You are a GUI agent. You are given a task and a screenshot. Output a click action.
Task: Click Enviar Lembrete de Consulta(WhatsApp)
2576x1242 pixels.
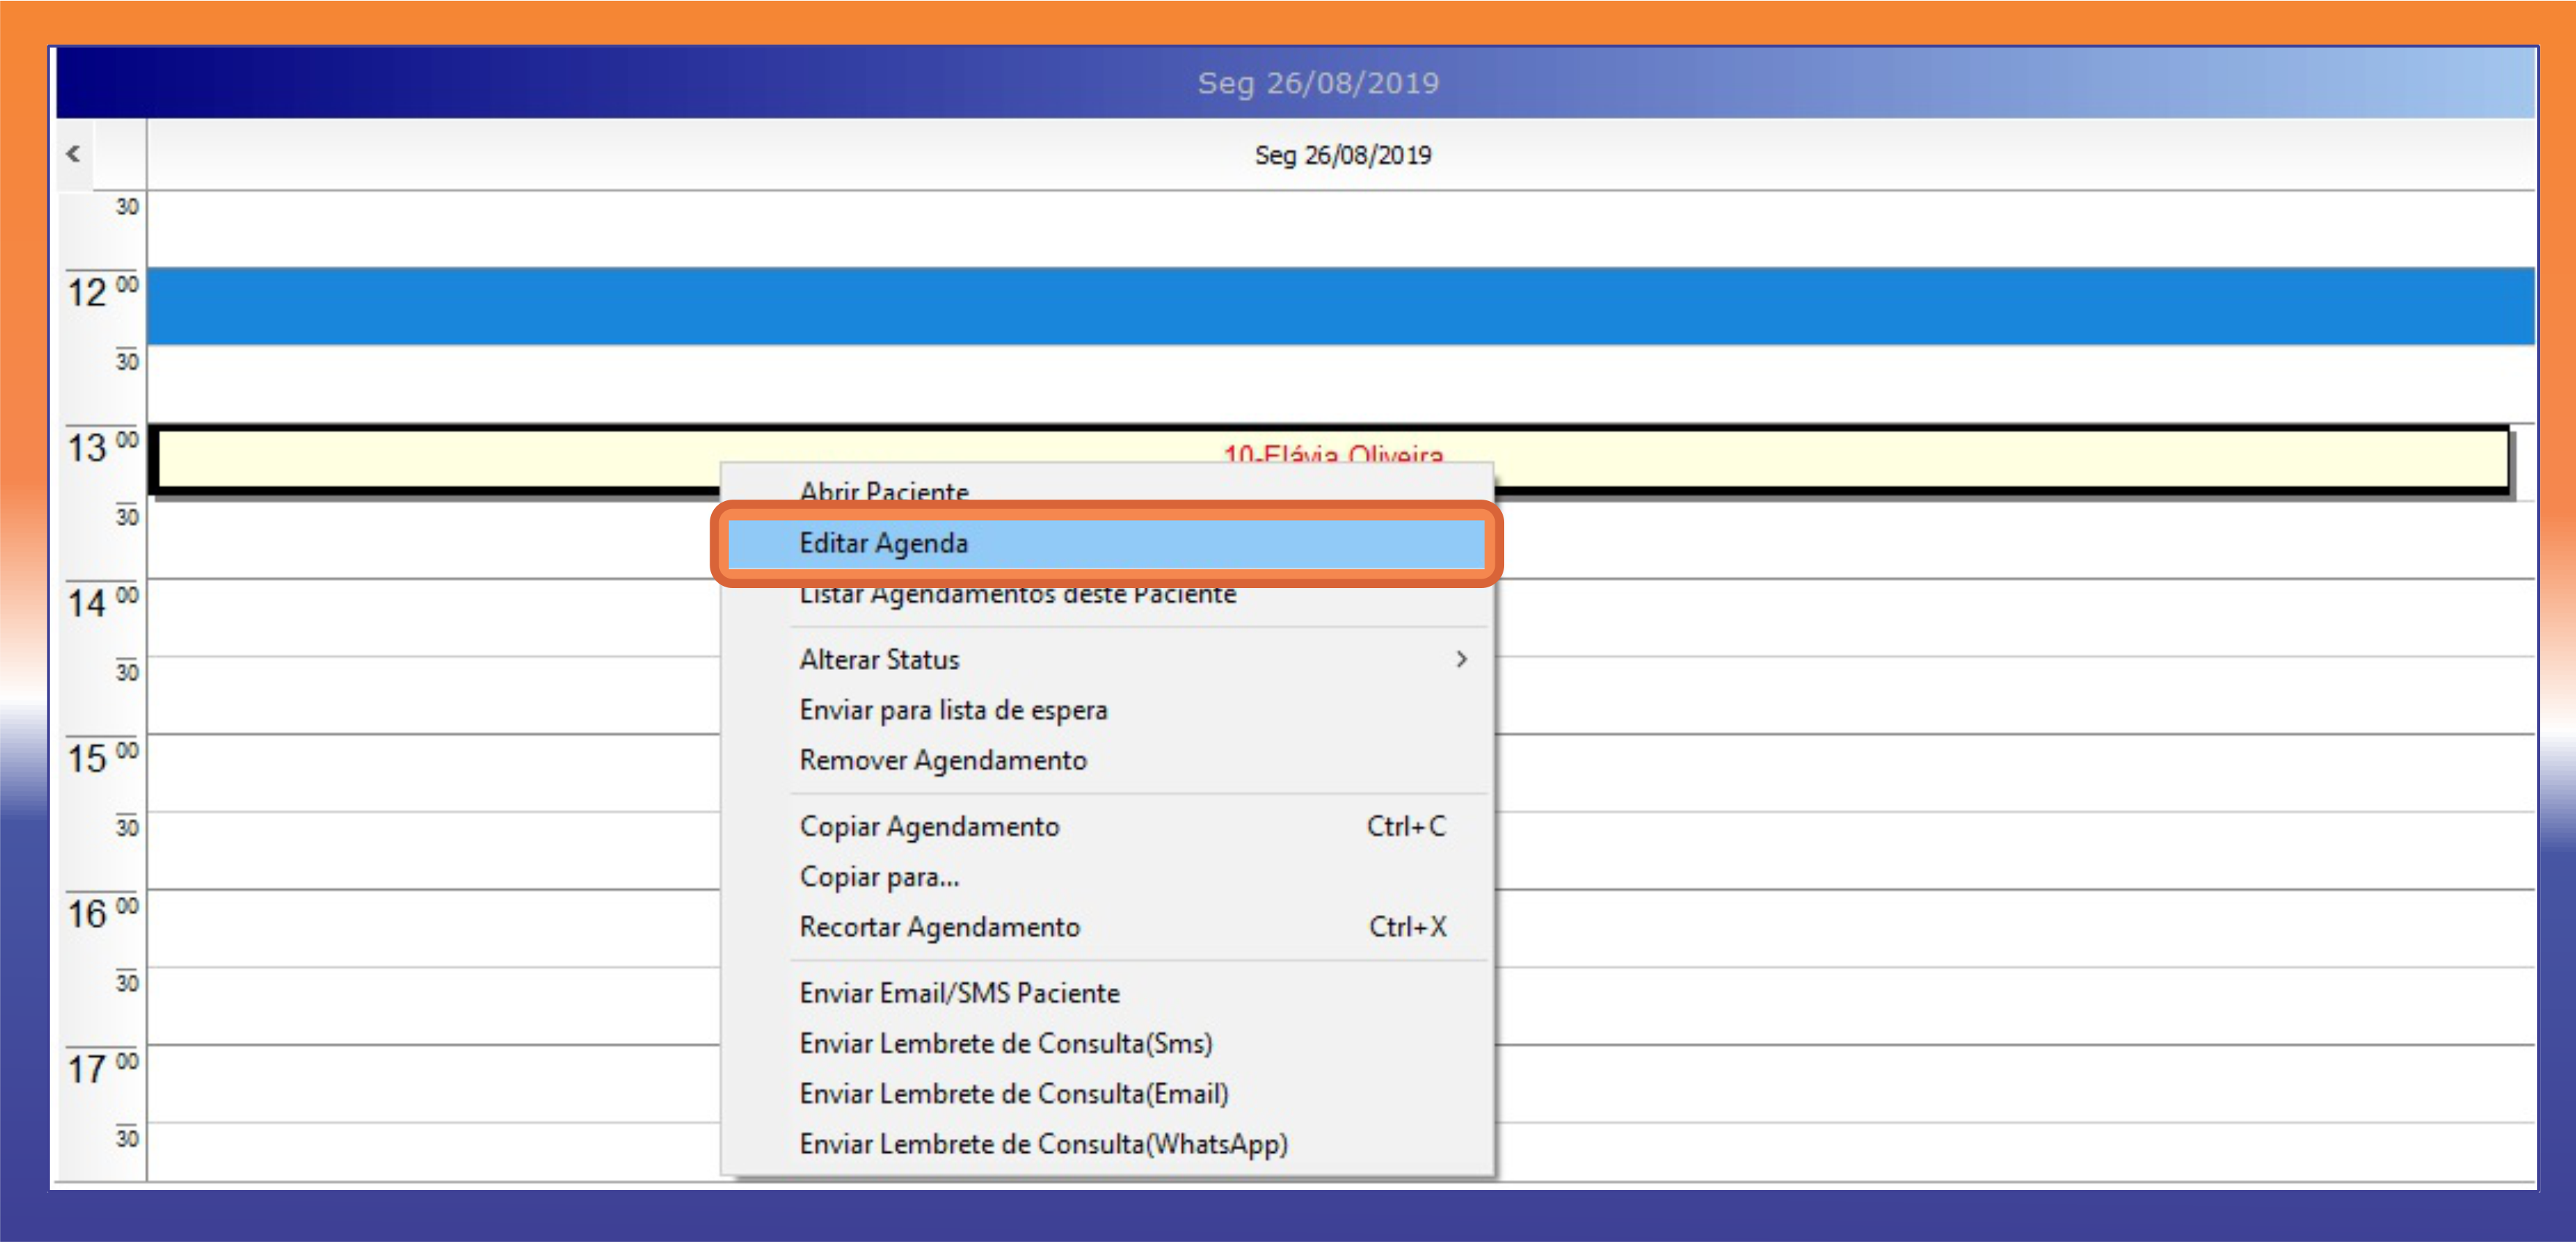[x=1043, y=1143]
